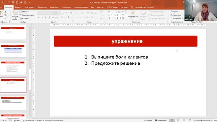The width and height of the screenshot is (217, 122).
Task: Select star shape in shapes gallery
Action: 123,18
